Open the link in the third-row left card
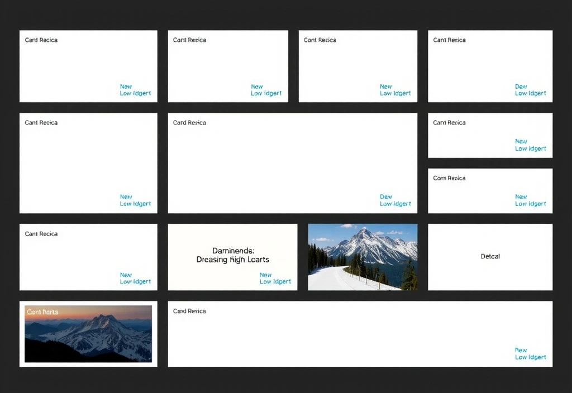 [135, 279]
